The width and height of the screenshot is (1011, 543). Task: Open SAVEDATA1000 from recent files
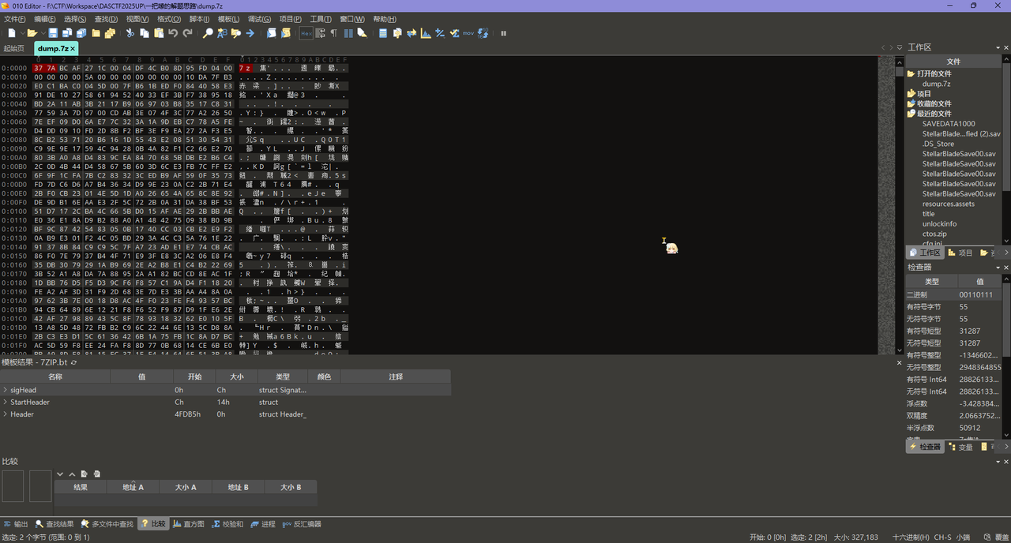(x=949, y=124)
